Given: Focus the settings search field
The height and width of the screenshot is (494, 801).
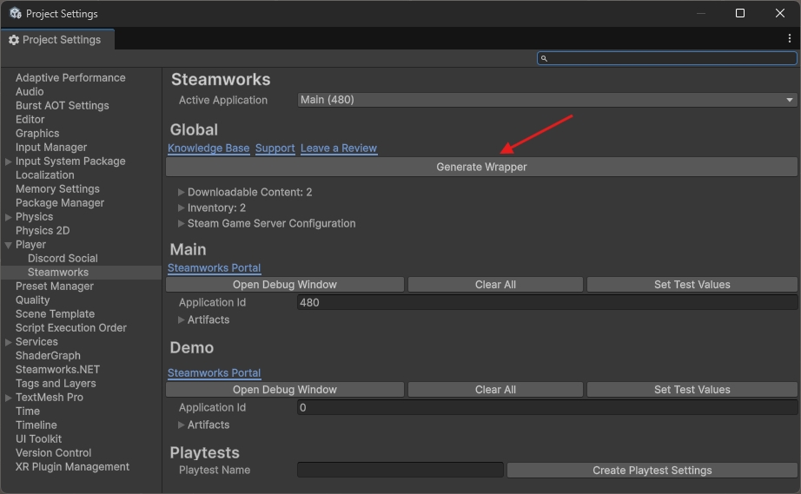Looking at the screenshot, I should [666, 59].
